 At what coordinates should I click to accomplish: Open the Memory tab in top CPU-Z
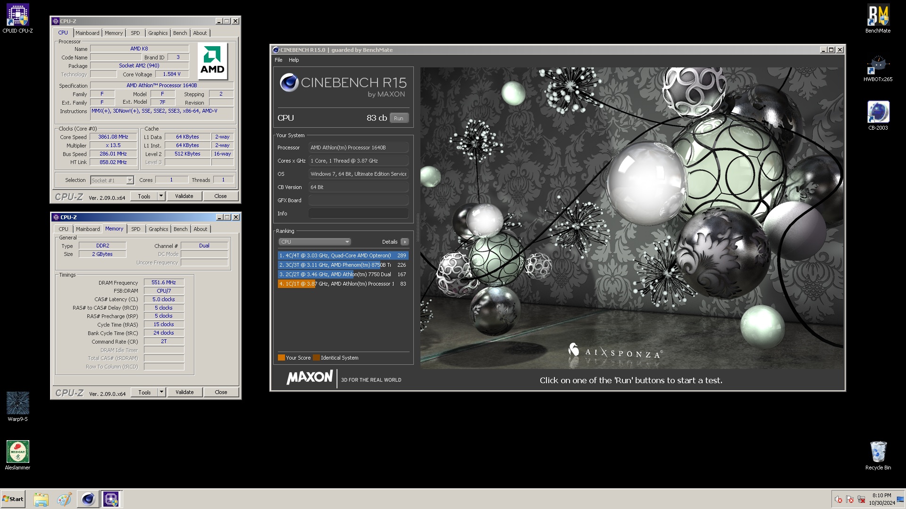tap(114, 33)
